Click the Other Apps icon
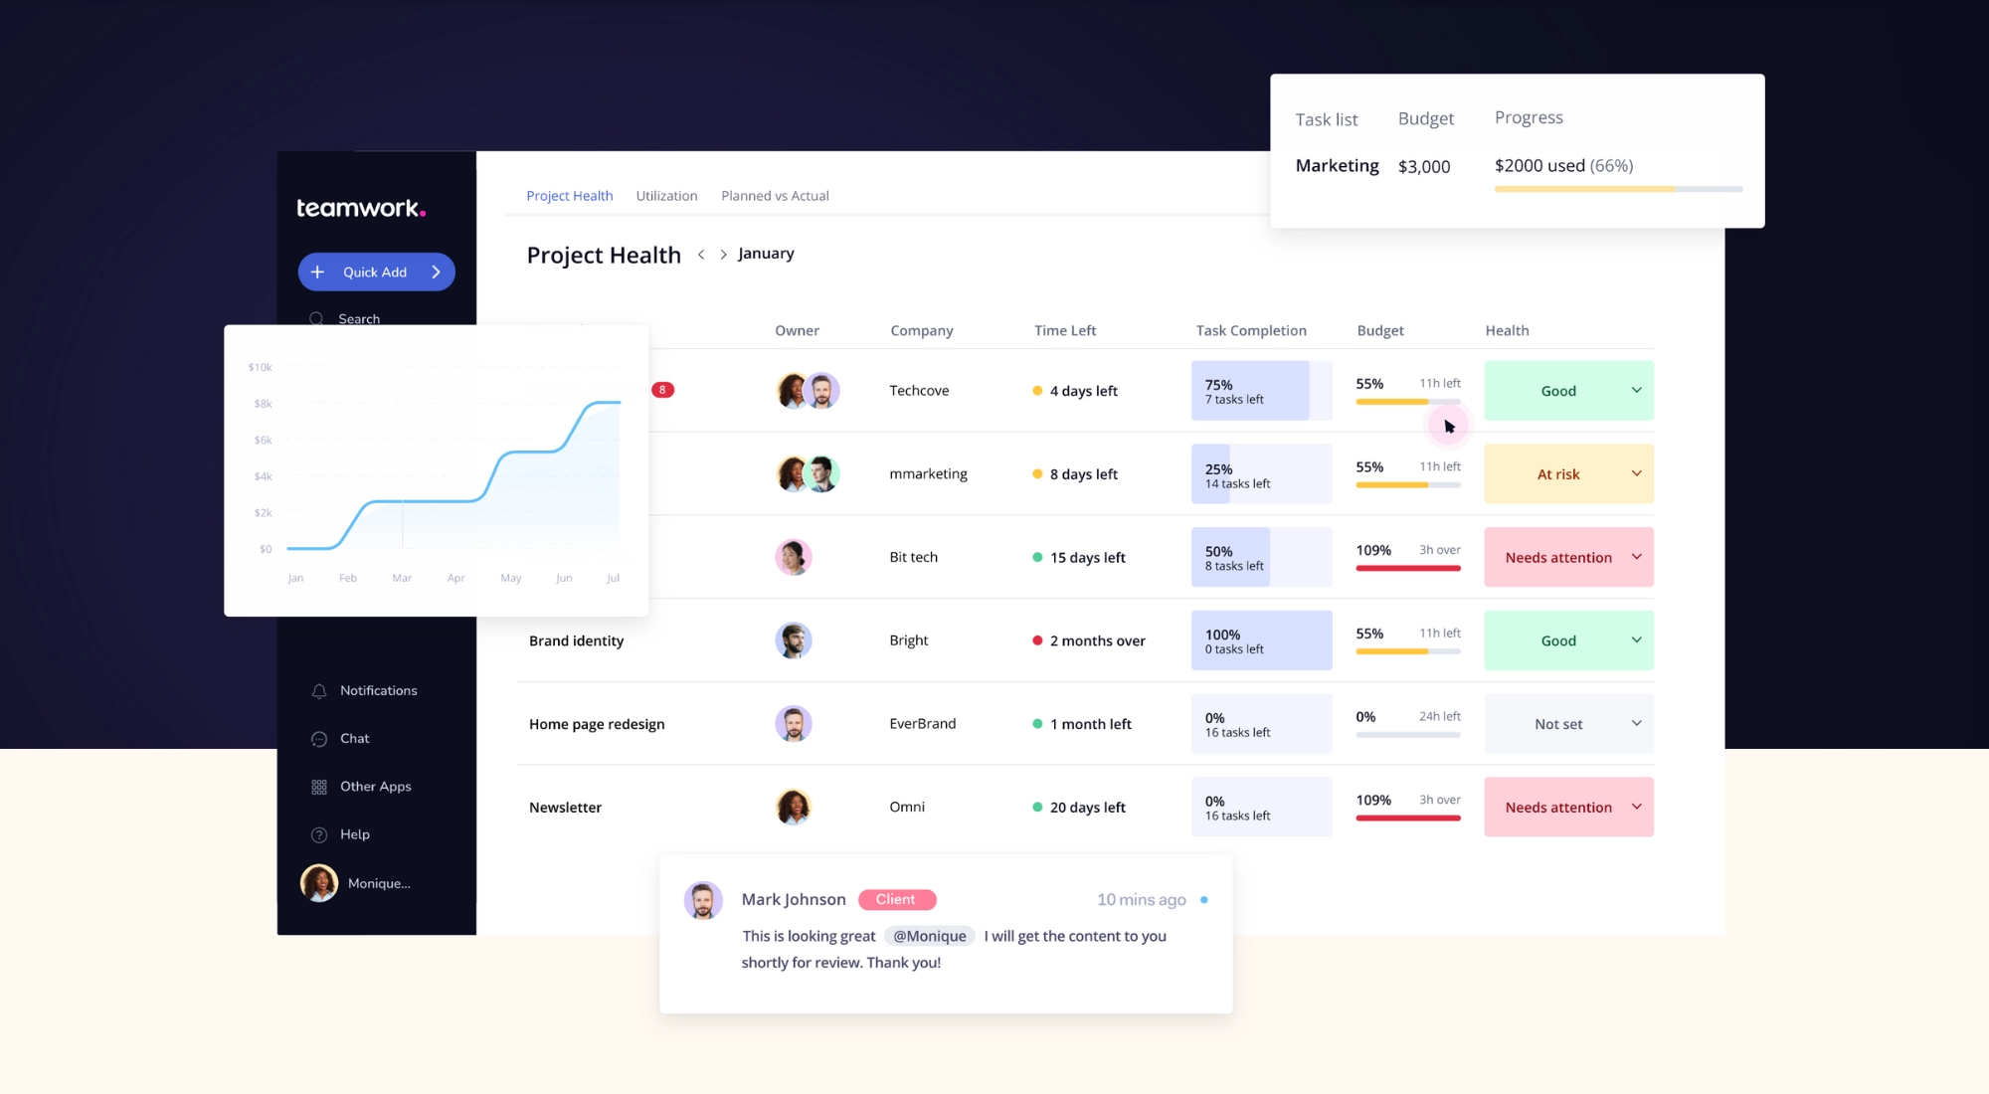 [318, 786]
